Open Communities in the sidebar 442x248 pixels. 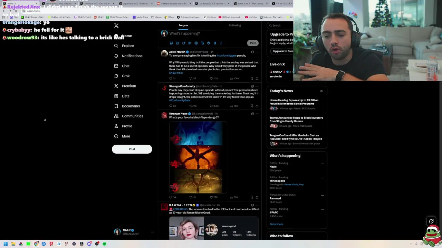tap(128, 116)
